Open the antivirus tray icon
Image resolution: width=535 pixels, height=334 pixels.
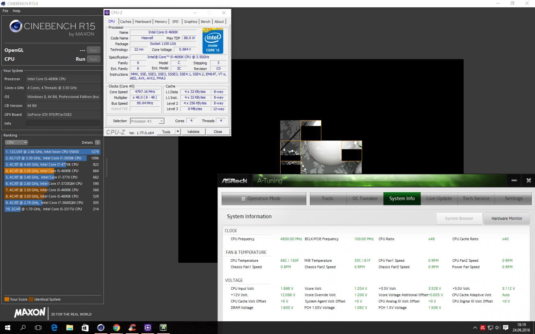pyautogui.click(x=483, y=327)
